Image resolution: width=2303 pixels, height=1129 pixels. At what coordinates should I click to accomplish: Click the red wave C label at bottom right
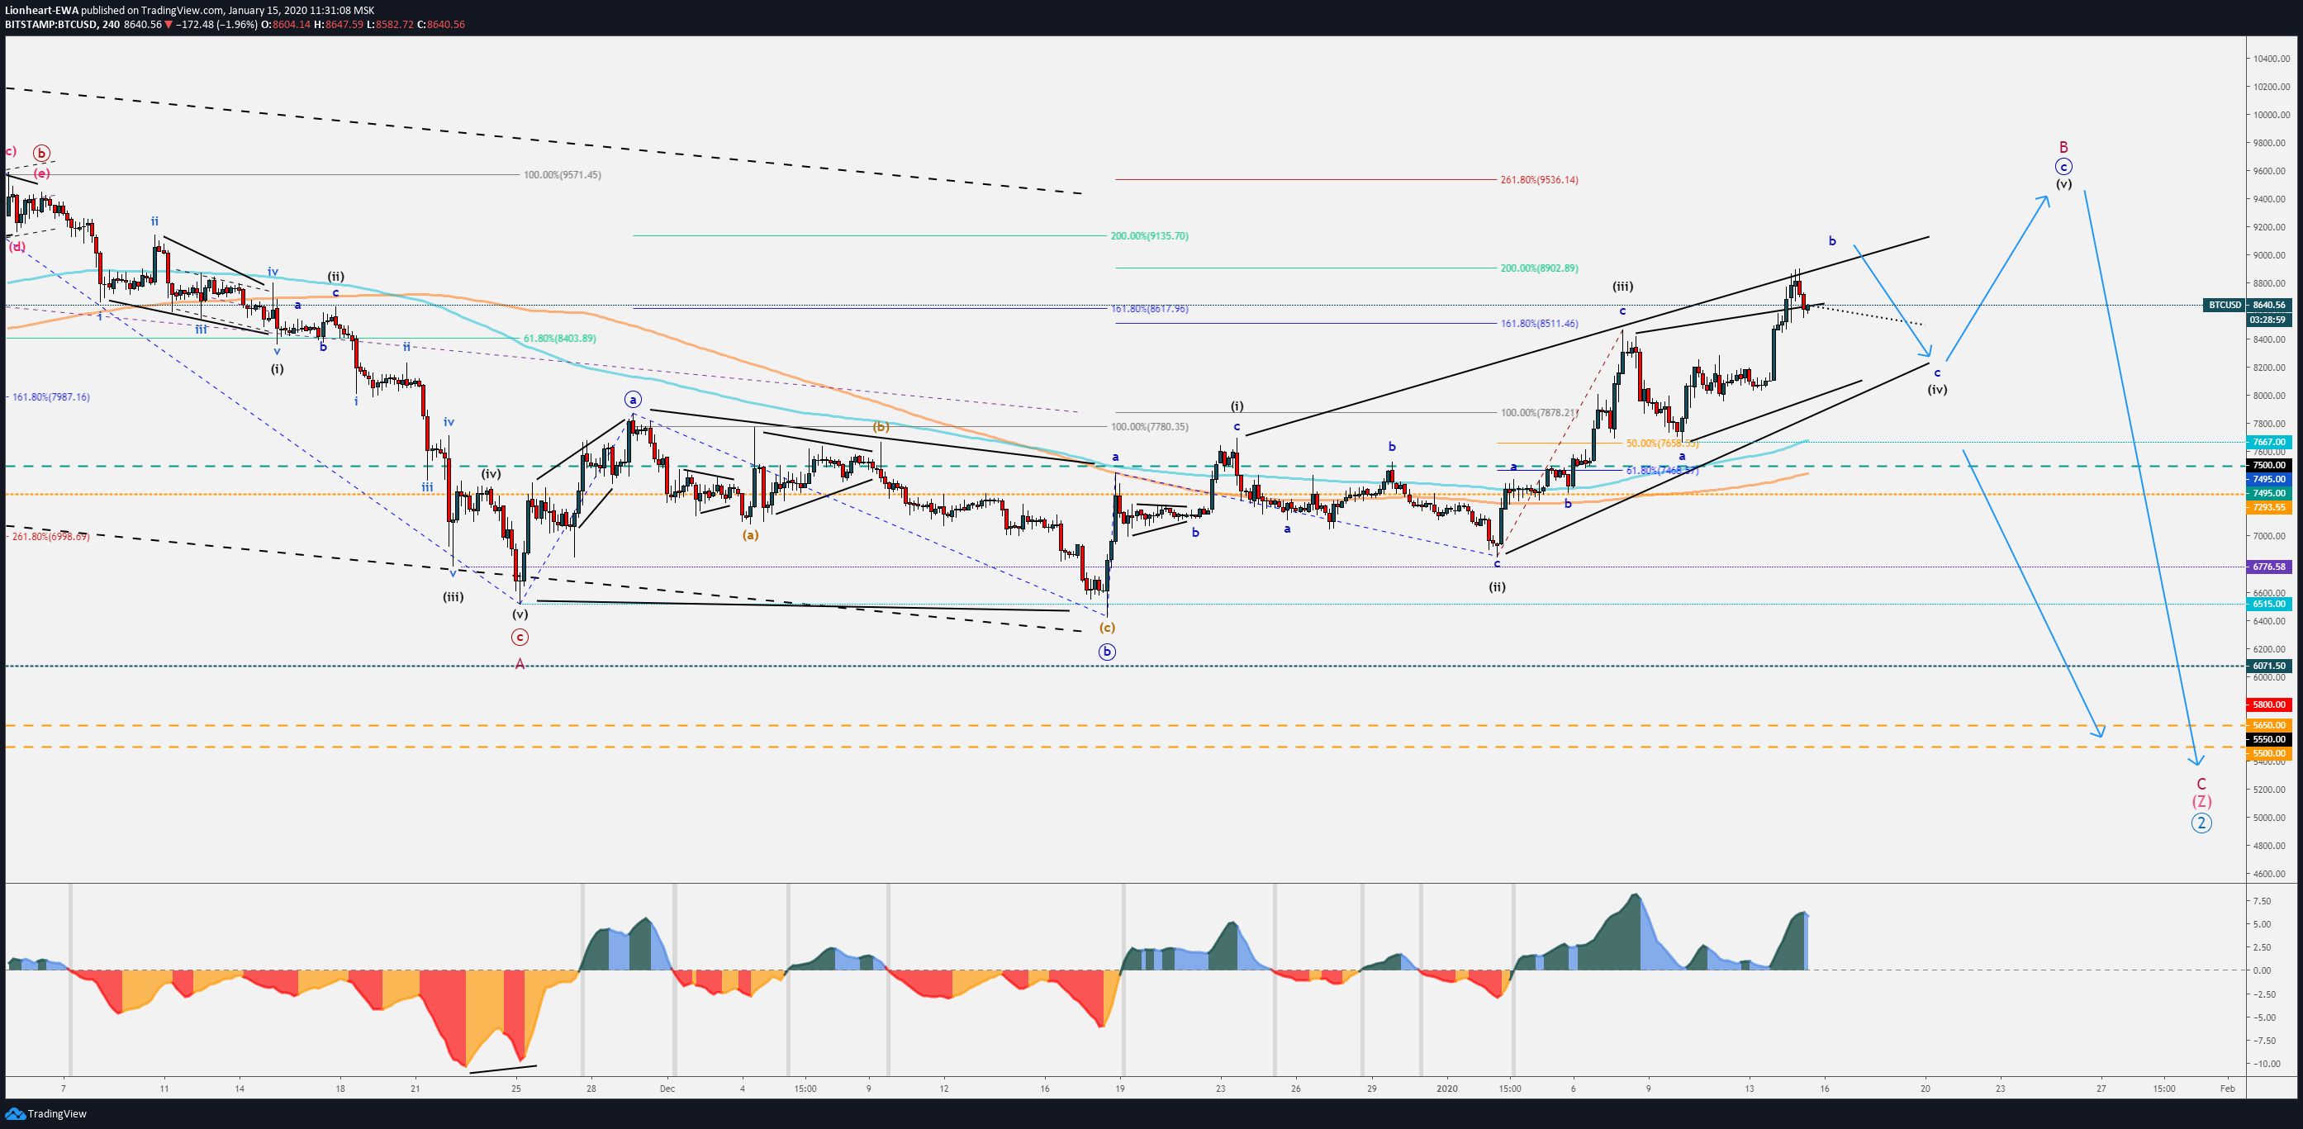point(2201,784)
